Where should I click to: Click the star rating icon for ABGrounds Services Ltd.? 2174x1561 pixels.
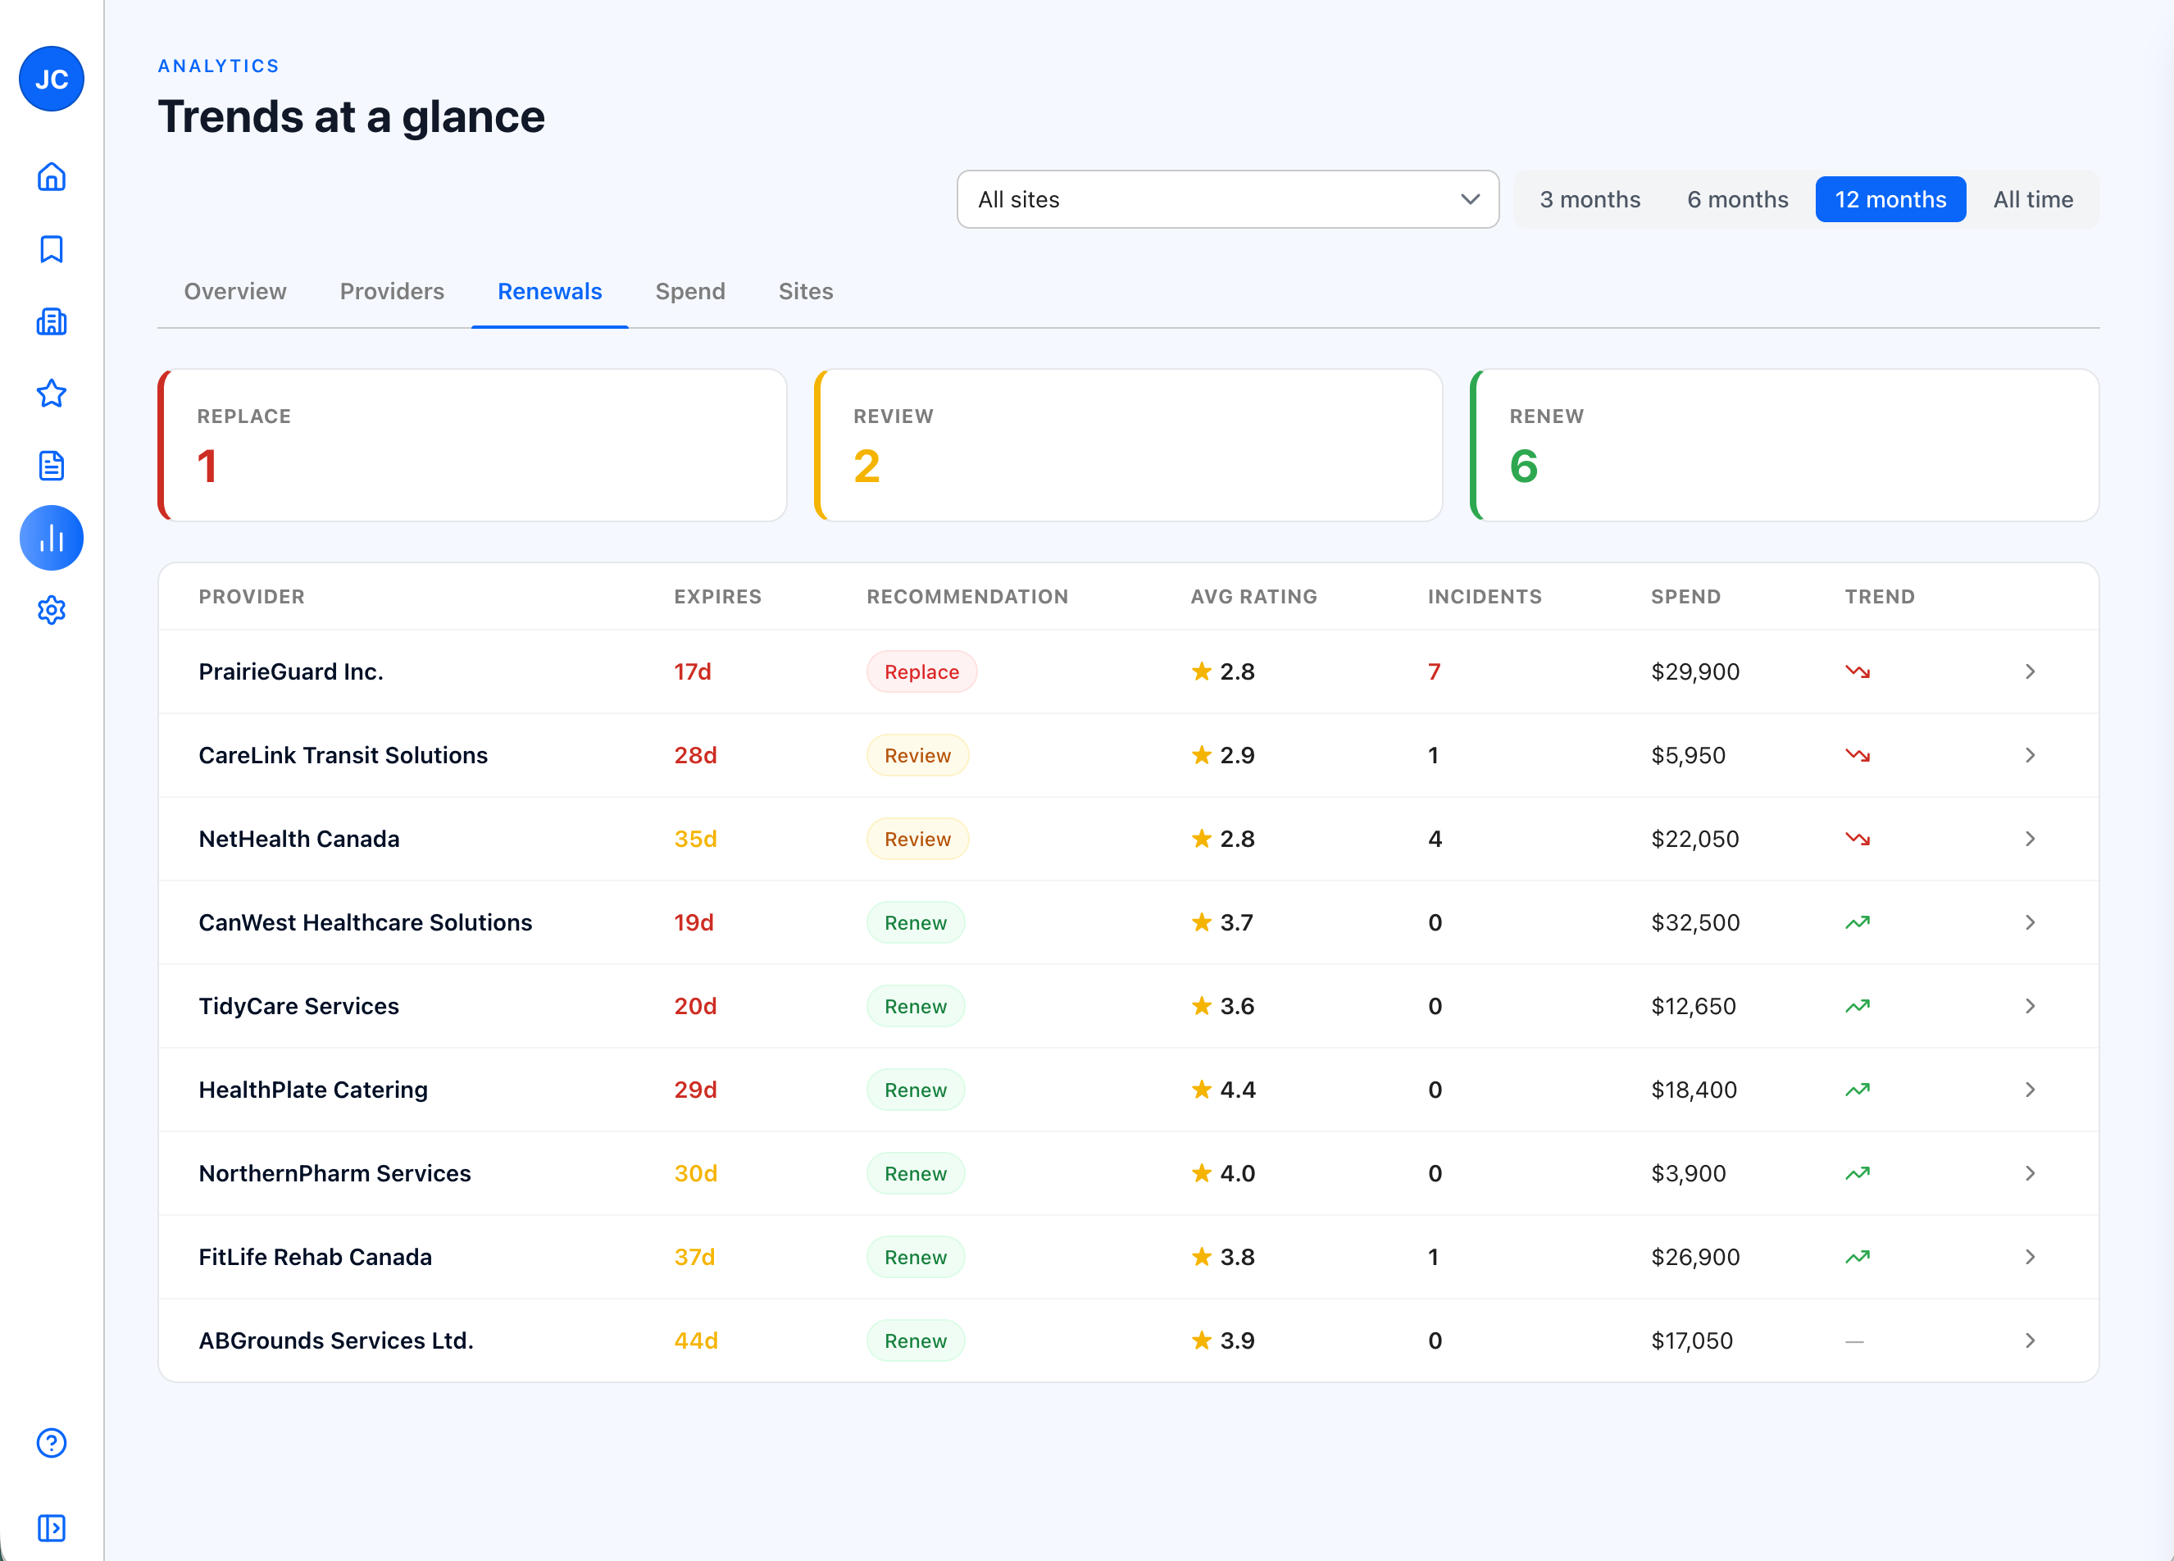pyautogui.click(x=1201, y=1340)
